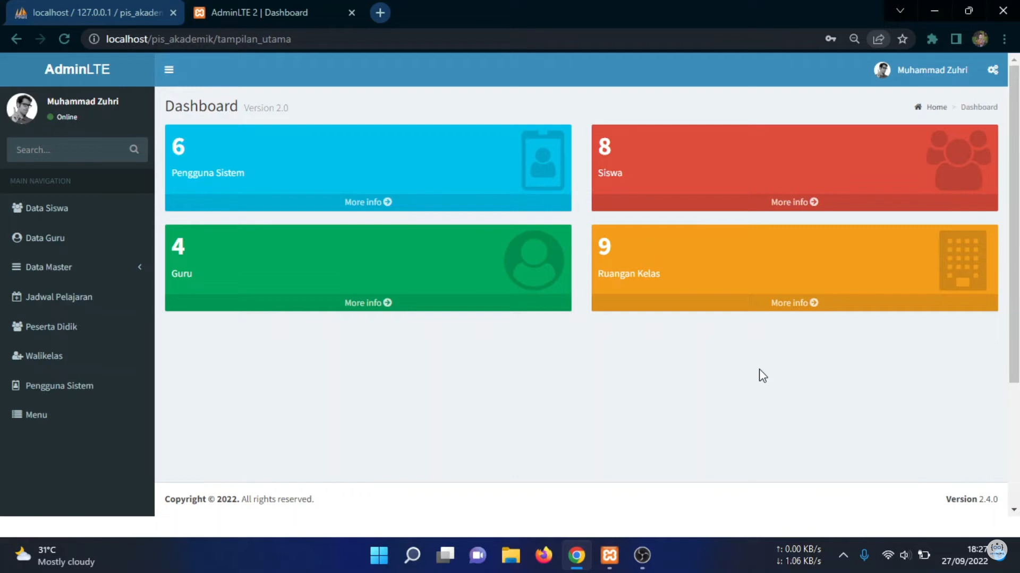Click the Menu list icon in sidebar

pos(16,414)
